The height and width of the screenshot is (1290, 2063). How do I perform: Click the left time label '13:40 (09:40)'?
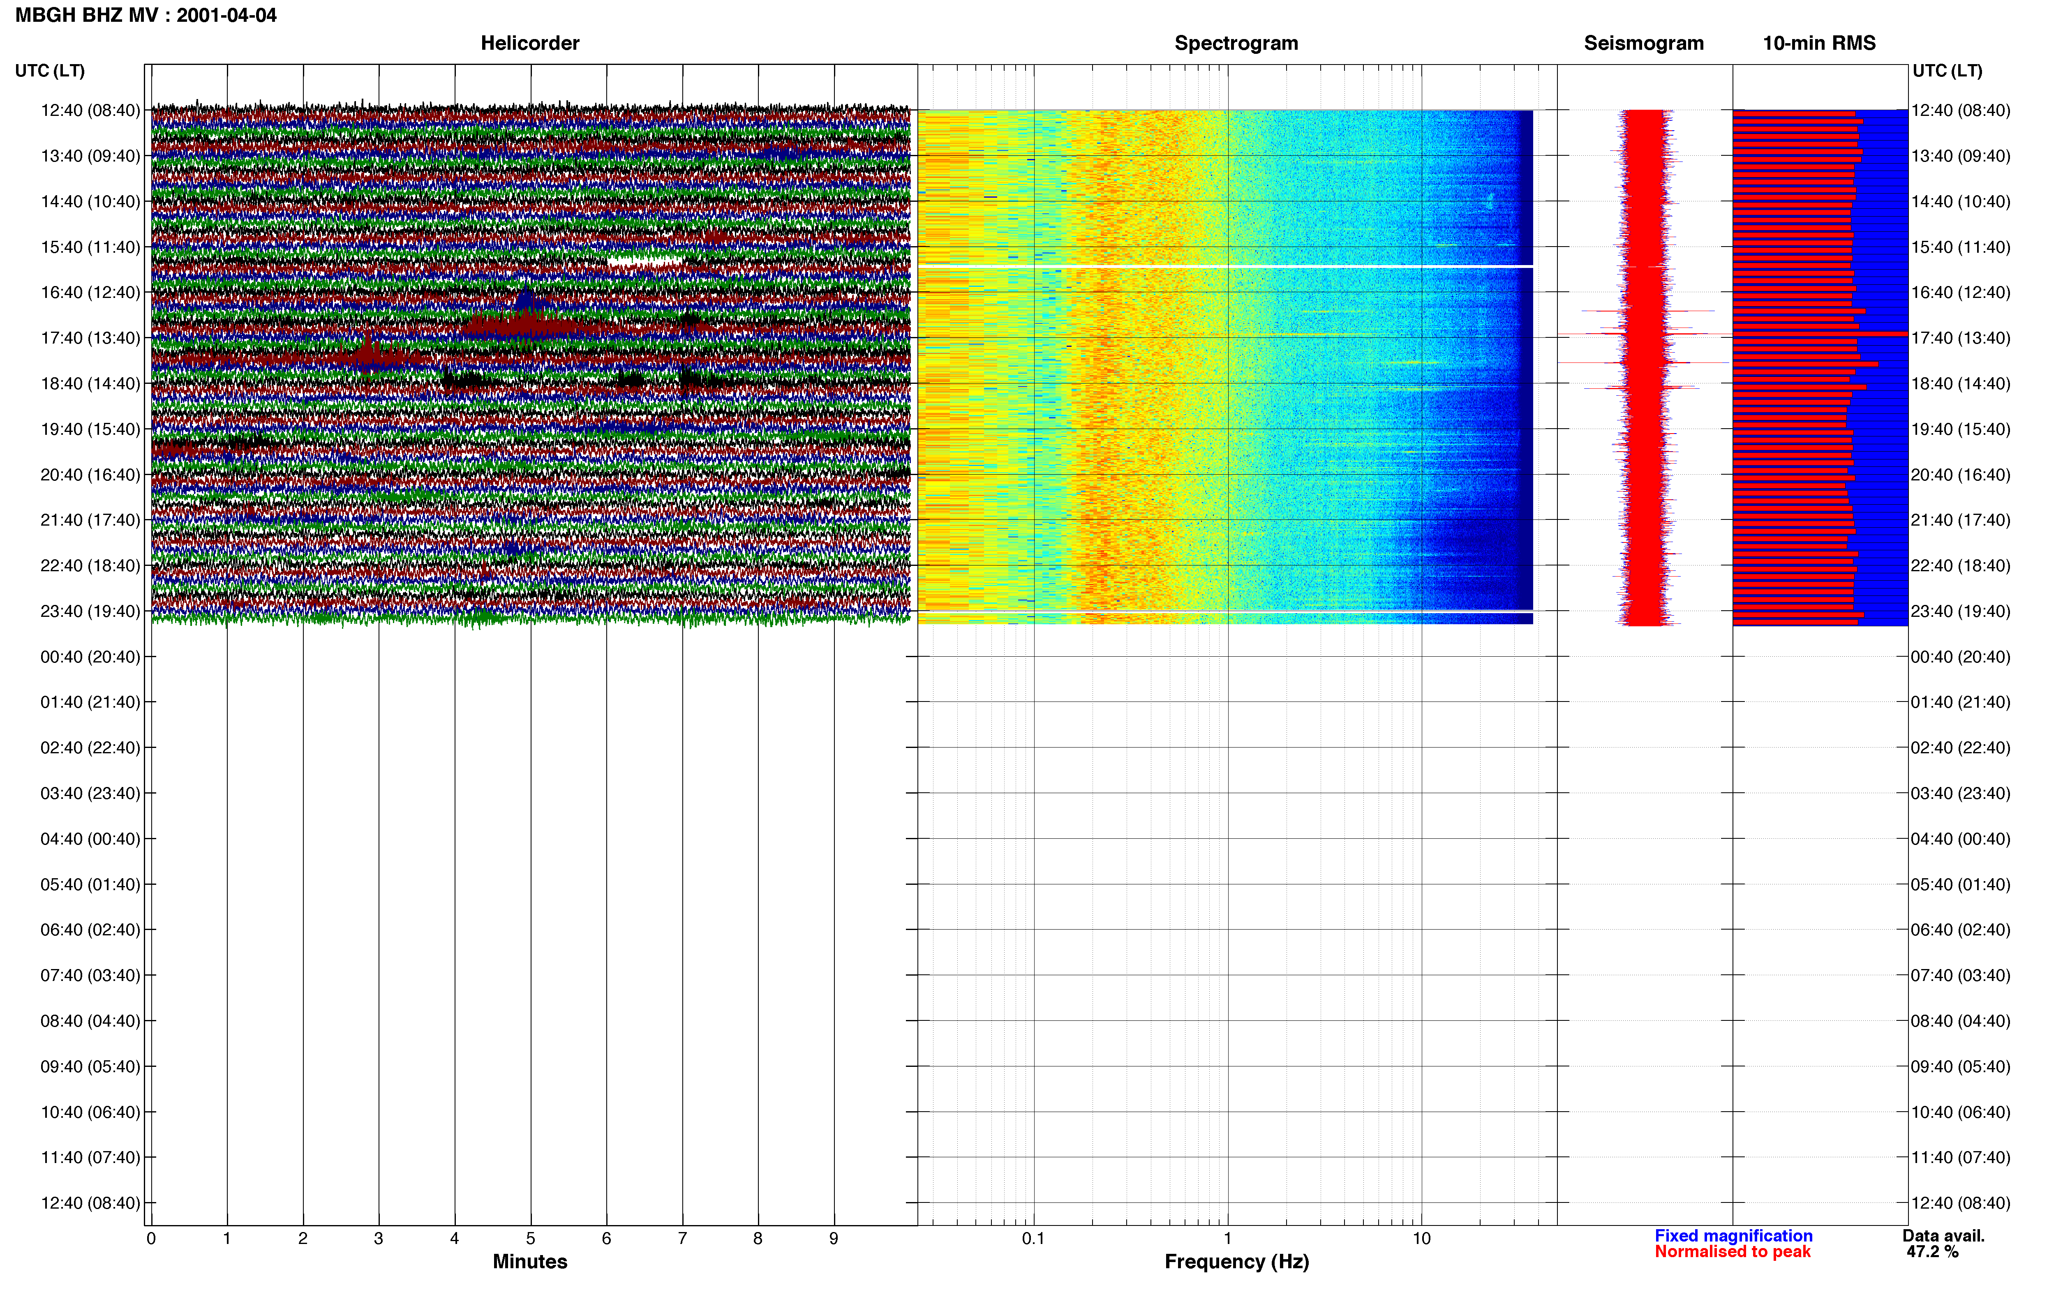90,156
